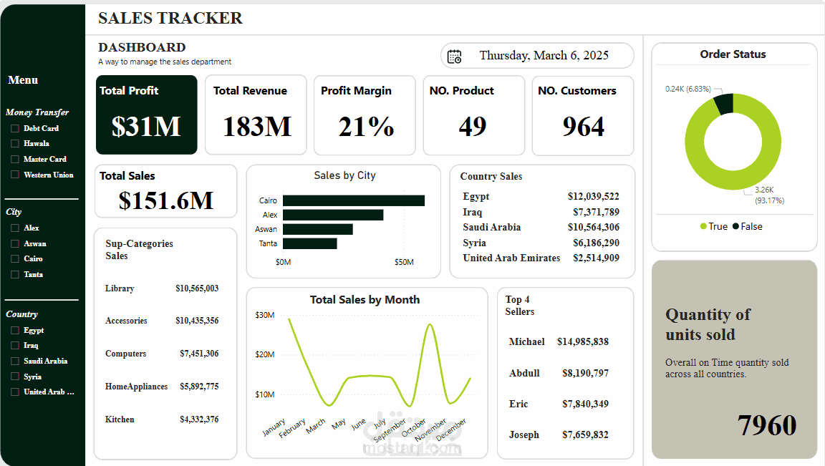Check the Western Union checkbox
The image size is (825, 466).
(14, 175)
